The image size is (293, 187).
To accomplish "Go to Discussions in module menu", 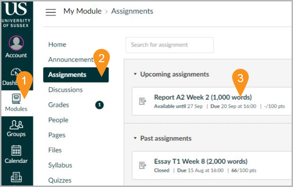I will click(x=66, y=90).
